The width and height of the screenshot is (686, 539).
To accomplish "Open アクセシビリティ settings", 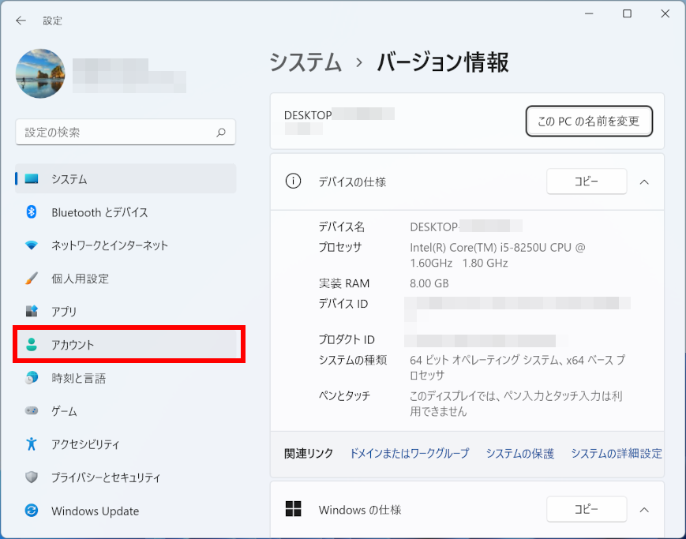I will 126,444.
